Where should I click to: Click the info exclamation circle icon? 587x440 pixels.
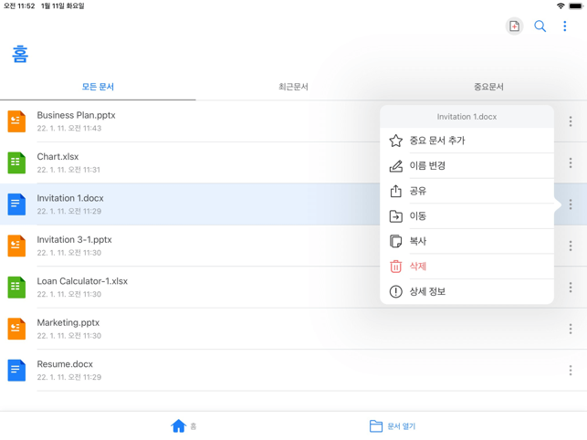click(x=395, y=291)
